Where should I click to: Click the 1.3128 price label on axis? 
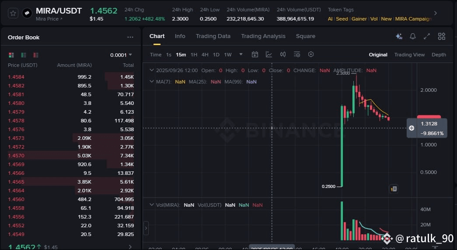tap(429, 124)
